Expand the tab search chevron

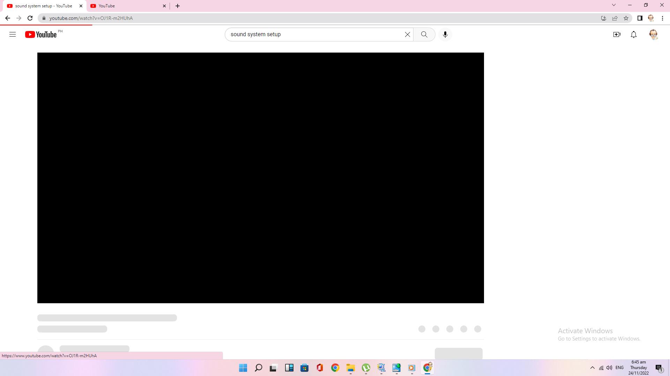pos(613,5)
